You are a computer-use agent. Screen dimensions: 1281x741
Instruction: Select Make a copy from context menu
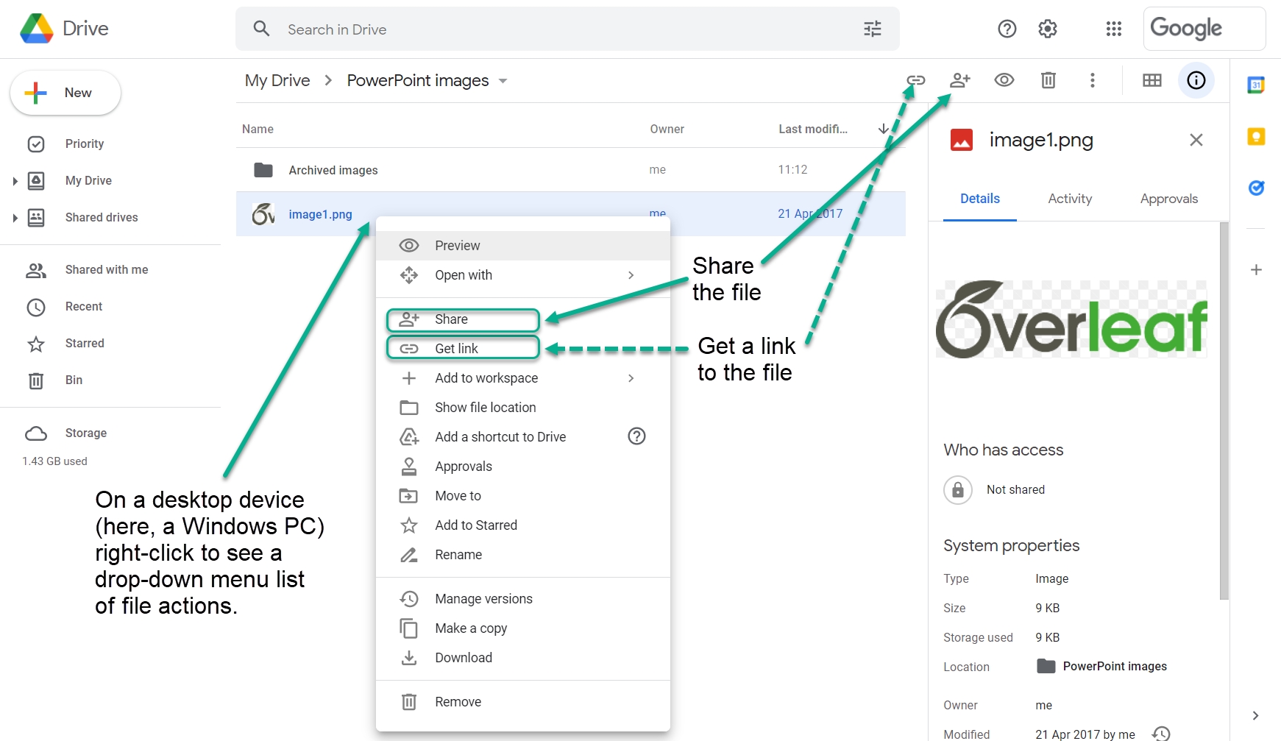coord(471,628)
